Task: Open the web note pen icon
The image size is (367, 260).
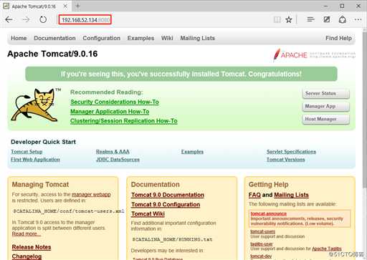Action: coord(327,19)
